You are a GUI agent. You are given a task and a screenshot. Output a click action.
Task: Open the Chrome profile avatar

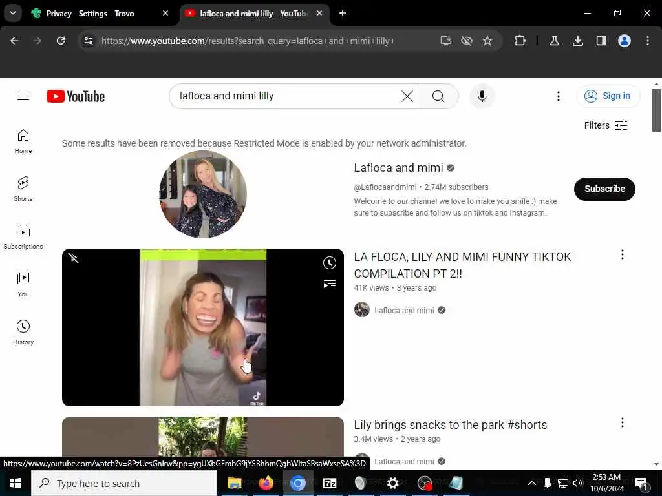pos(625,41)
